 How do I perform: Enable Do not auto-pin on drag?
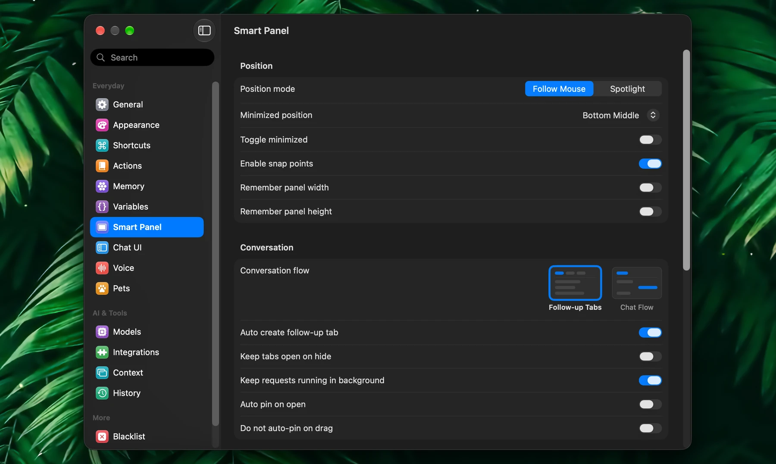pyautogui.click(x=650, y=428)
